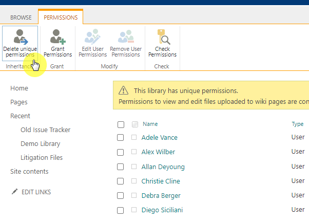The width and height of the screenshot is (309, 221).
Task: Click Delete unique permissions icon
Action: click(21, 36)
